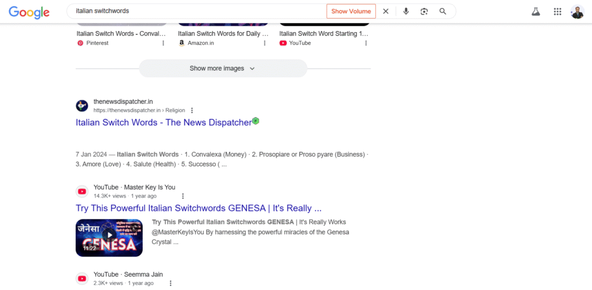592x290 pixels.
Task: Click the thenewsdispatcher.in › Religion breadcrumb URL
Action: 139,110
